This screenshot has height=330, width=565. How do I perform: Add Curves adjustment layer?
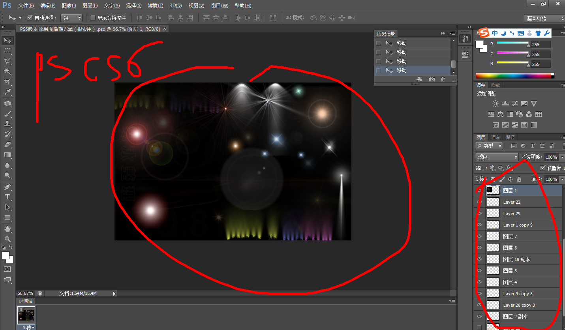point(515,104)
